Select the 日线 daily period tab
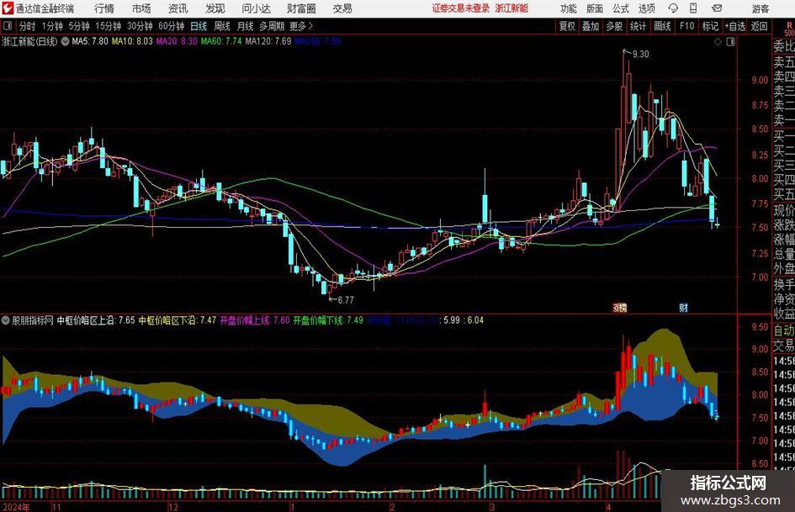Viewport: 795px width, 512px height. pos(199,26)
